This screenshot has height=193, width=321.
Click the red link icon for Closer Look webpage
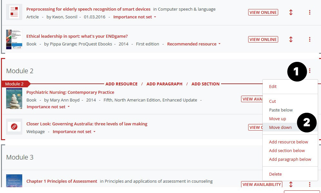[x=14, y=127]
